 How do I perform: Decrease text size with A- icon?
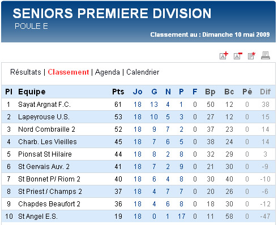coord(238,55)
